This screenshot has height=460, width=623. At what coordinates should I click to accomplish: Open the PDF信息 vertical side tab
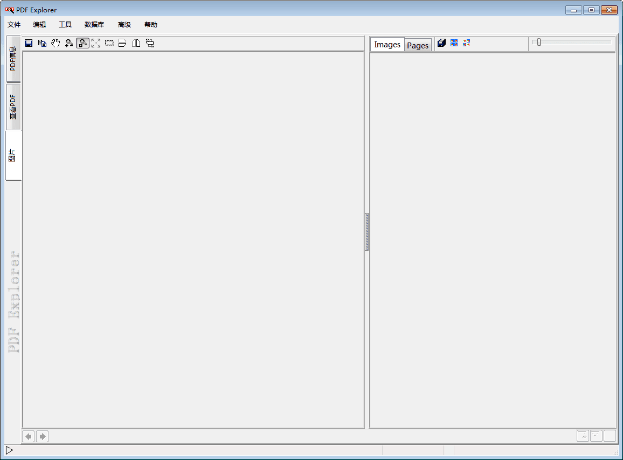click(x=13, y=59)
